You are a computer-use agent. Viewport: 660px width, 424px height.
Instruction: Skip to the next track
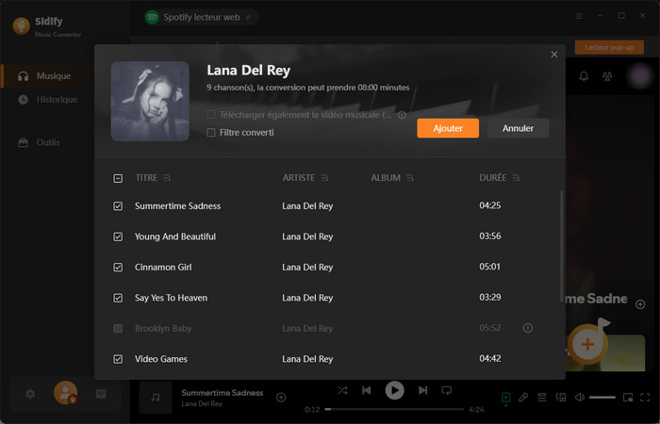click(422, 390)
